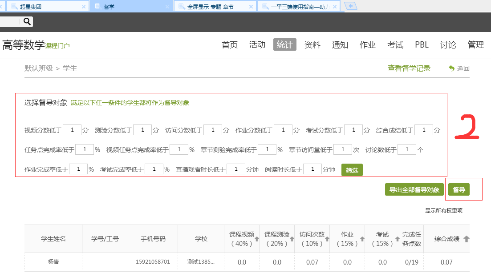Click the page icon on the 督学 tab
The image size is (491, 277).
click(97, 6)
